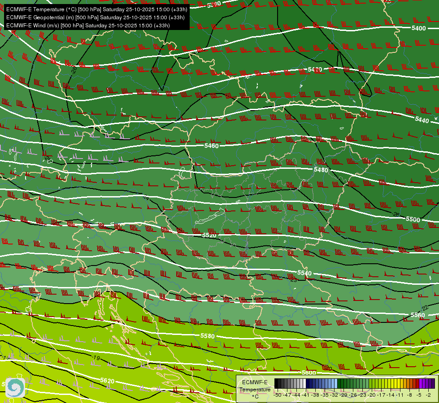Select the ECMWF-E Wind title line
The height and width of the screenshot is (403, 439).
pyautogui.click(x=88, y=26)
